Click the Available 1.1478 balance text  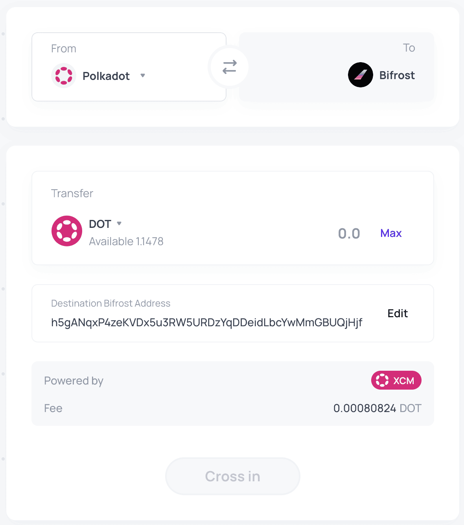point(126,241)
